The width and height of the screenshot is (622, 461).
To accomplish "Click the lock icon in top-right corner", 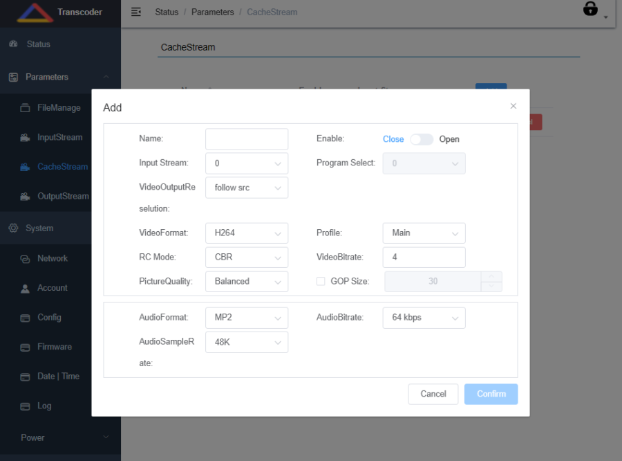I will 590,9.
